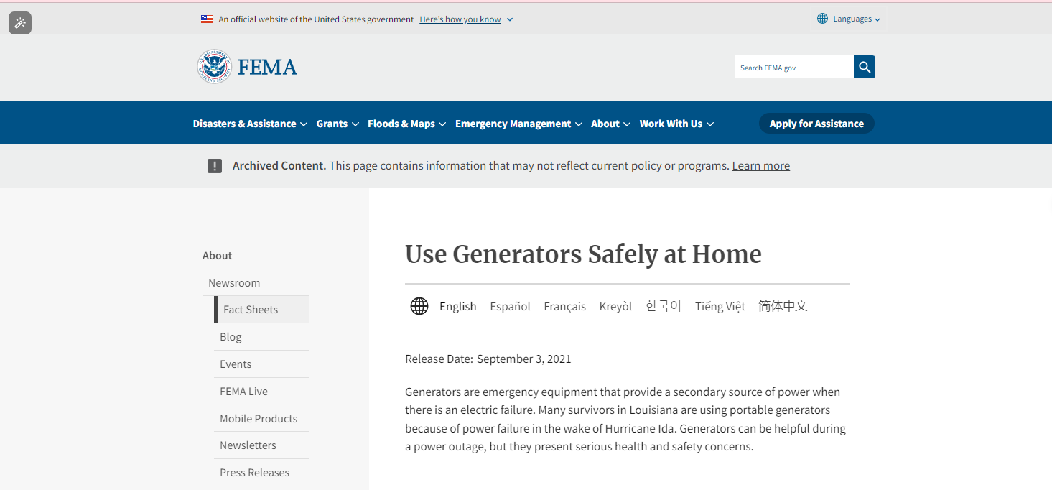Open the Disasters & Assistance menu
The height and width of the screenshot is (490, 1052).
click(x=250, y=124)
